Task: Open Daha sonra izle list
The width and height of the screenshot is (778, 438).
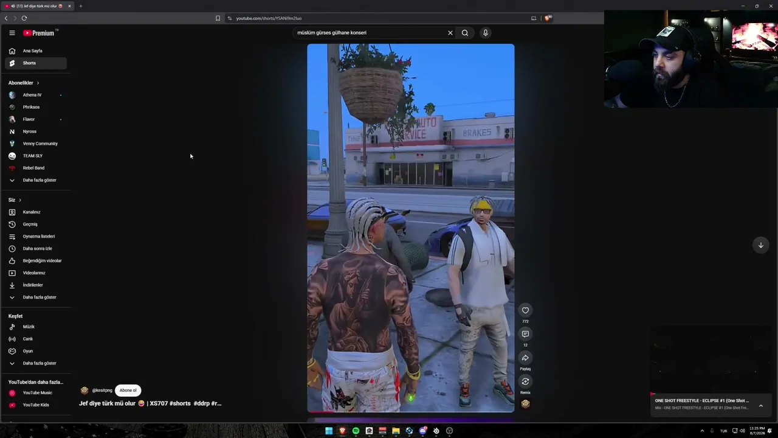Action: pyautogui.click(x=36, y=249)
